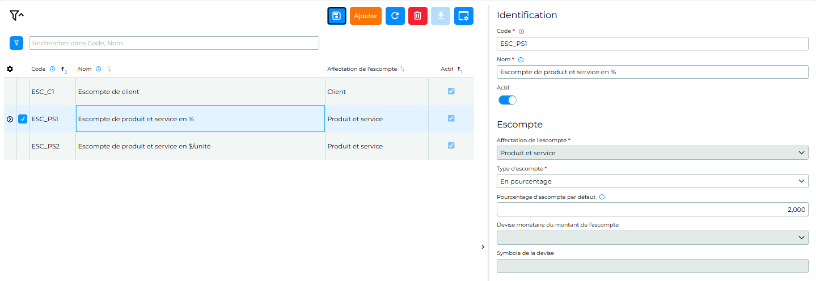The width and height of the screenshot is (816, 281).
Task: Select the ESC_PS2 code cell
Action: tap(52, 146)
